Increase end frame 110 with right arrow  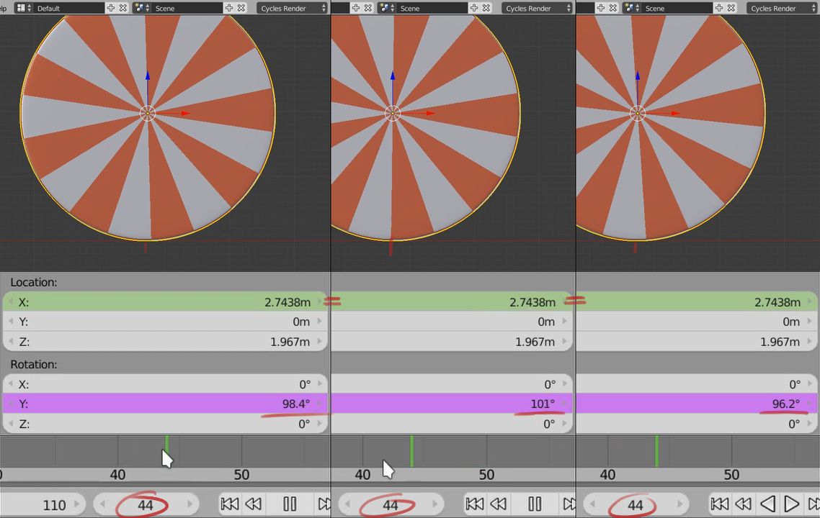pyautogui.click(x=77, y=504)
